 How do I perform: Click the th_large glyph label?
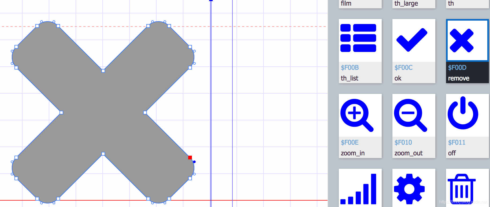[x=406, y=3]
